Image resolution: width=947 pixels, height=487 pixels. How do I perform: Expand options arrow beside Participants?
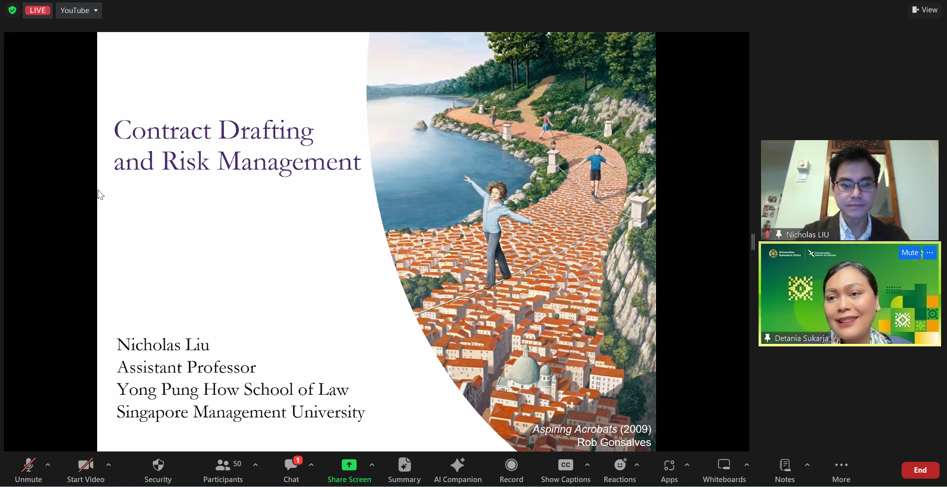(x=255, y=465)
